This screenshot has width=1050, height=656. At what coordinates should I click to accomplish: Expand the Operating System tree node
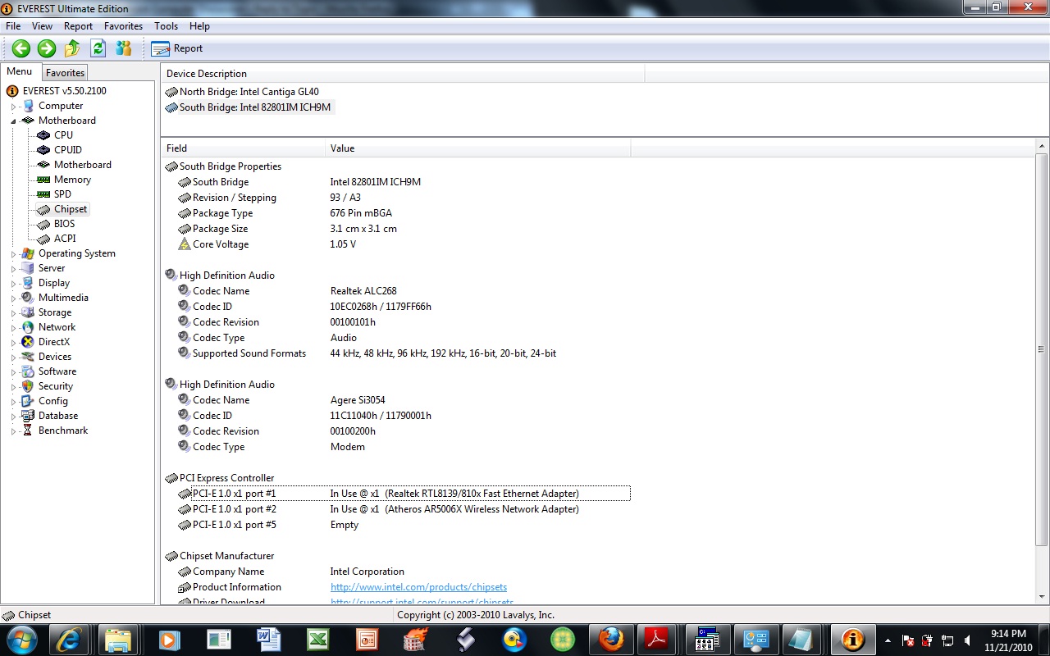[x=14, y=254]
